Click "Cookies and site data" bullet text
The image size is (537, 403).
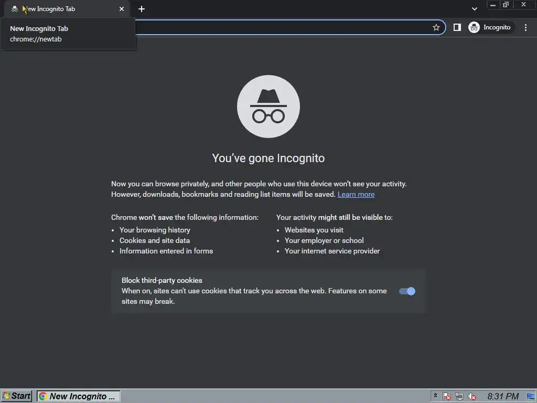point(155,240)
